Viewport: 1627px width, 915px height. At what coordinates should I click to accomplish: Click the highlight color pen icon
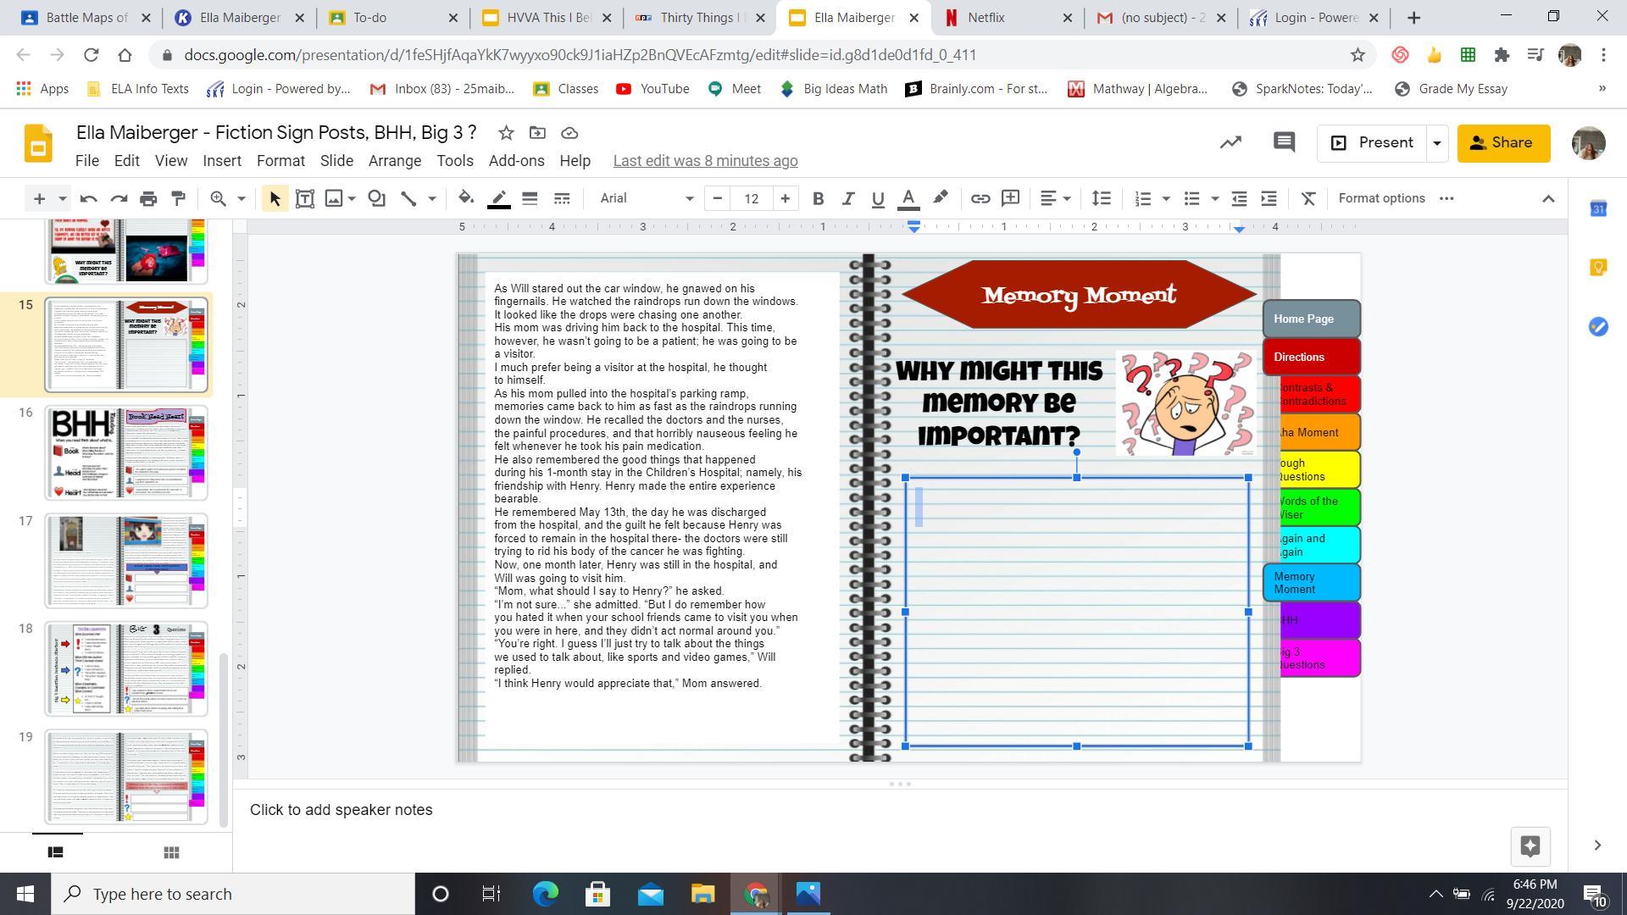click(940, 198)
